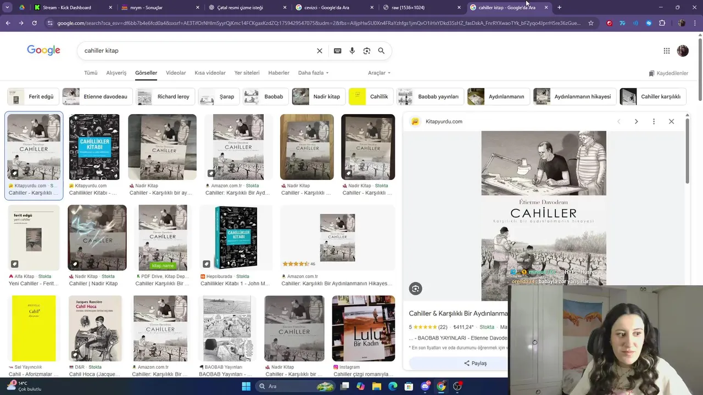703x395 pixels.
Task: Switch to the Haberler tab
Action: click(x=278, y=72)
